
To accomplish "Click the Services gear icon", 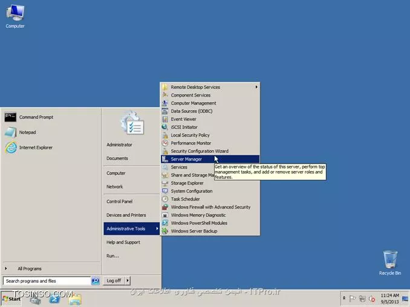I will [x=165, y=167].
